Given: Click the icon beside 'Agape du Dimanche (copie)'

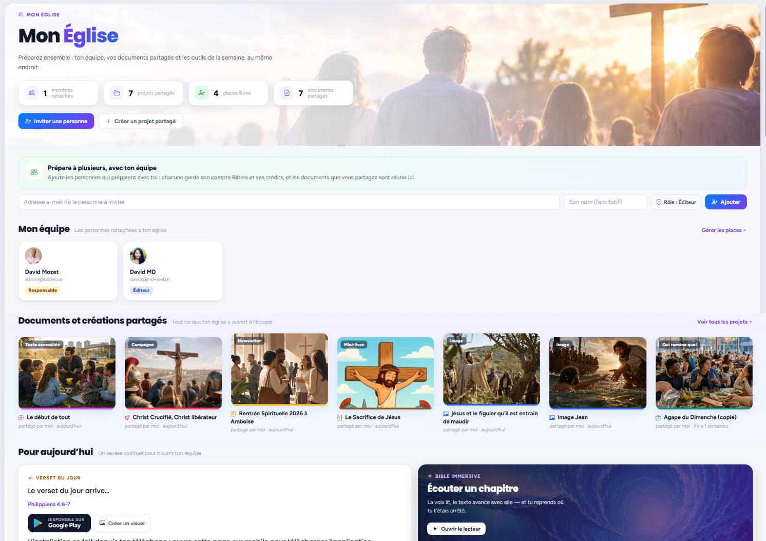Looking at the screenshot, I should 658,418.
